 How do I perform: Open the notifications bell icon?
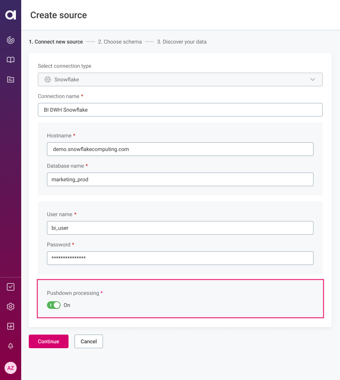click(11, 346)
